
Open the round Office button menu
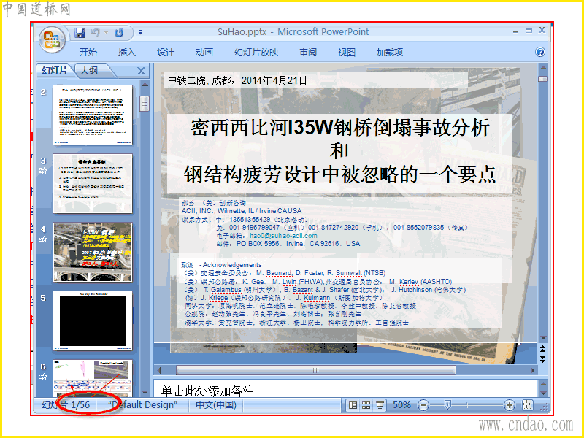click(52, 39)
